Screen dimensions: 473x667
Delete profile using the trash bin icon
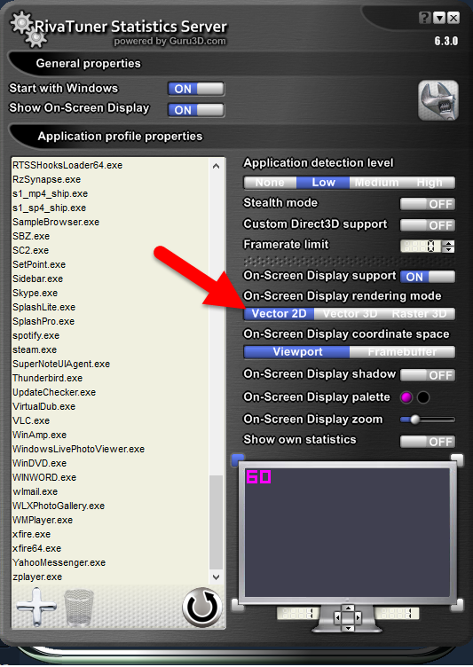[x=79, y=608]
